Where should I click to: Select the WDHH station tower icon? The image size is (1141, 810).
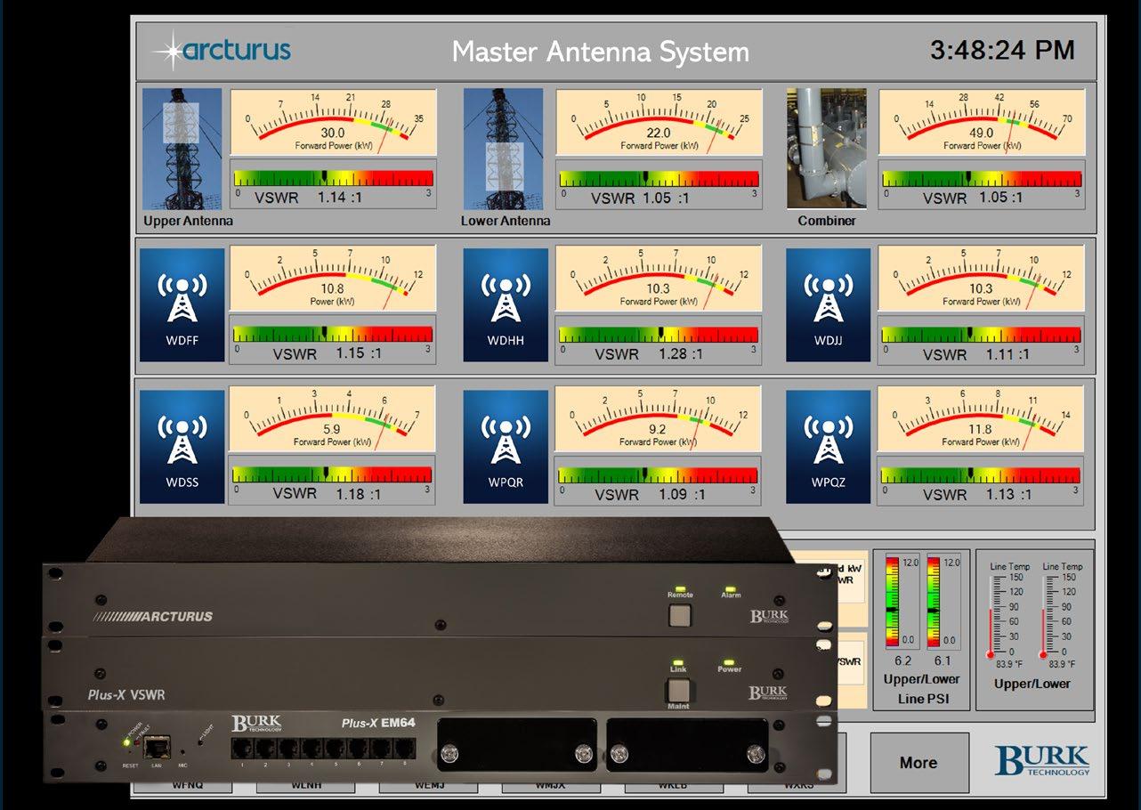pyautogui.click(x=506, y=304)
